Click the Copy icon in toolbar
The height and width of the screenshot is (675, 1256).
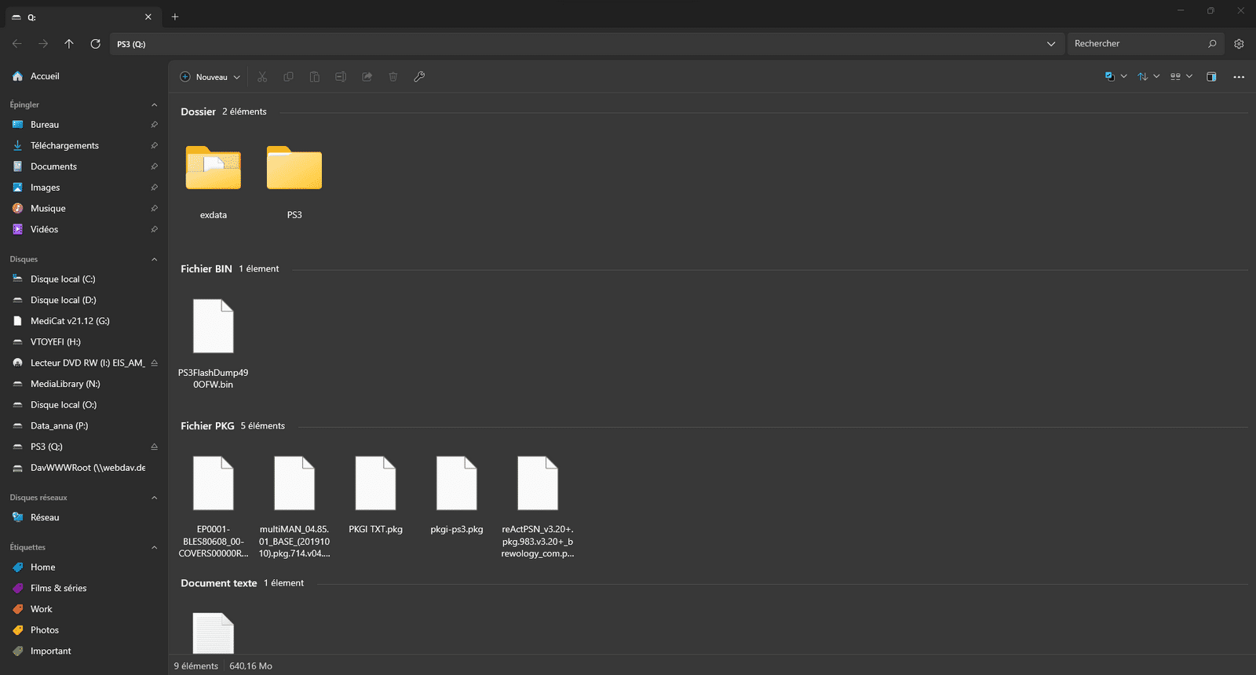(288, 77)
